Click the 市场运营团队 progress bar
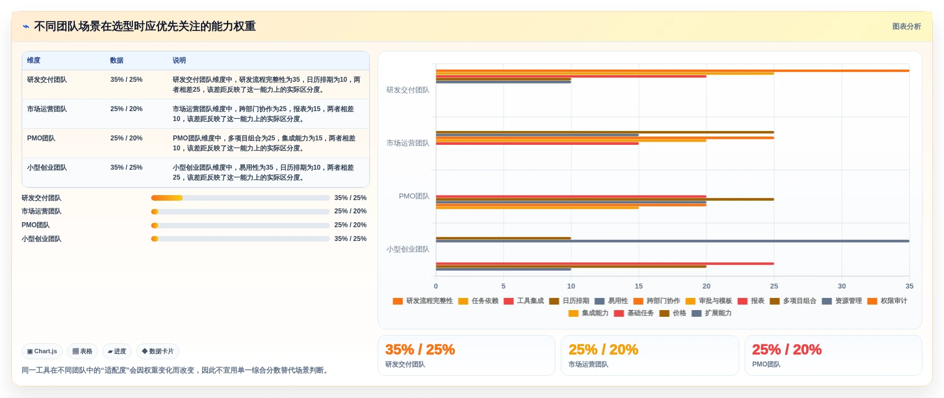 point(240,211)
